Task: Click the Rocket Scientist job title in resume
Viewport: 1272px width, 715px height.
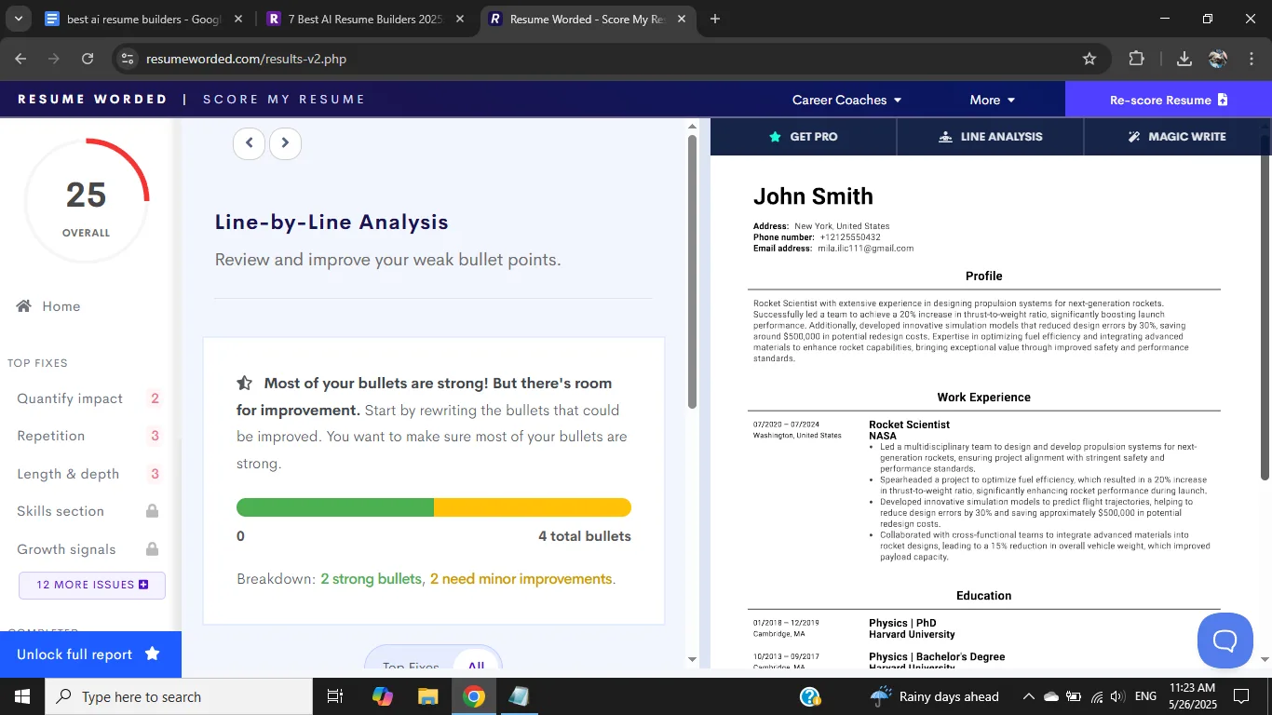Action: 909,425
